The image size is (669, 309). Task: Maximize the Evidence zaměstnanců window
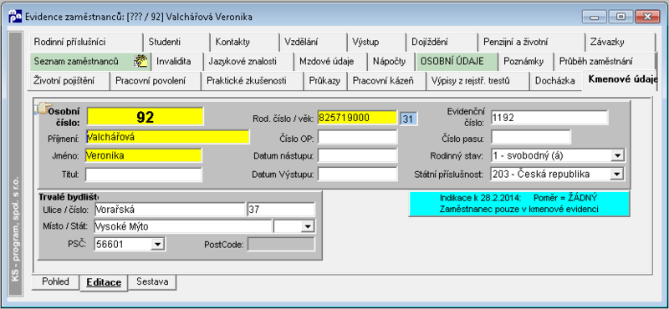click(620, 17)
